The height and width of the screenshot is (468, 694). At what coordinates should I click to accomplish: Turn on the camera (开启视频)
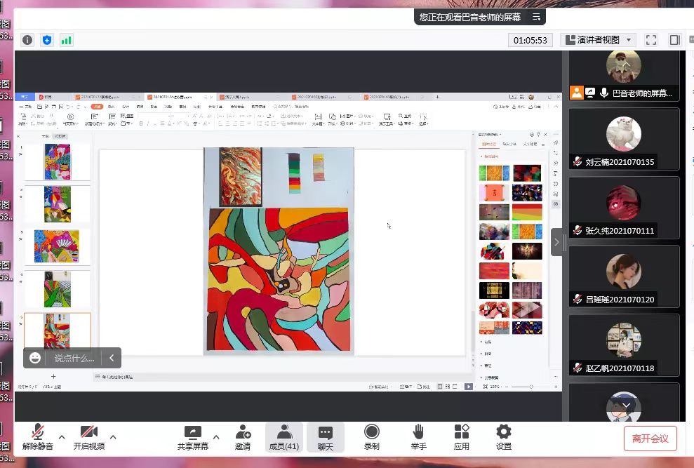tap(89, 436)
